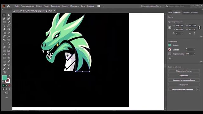This screenshot has width=203, height=114.
Task: Select the Eraser tool
Action: pos(4,29)
